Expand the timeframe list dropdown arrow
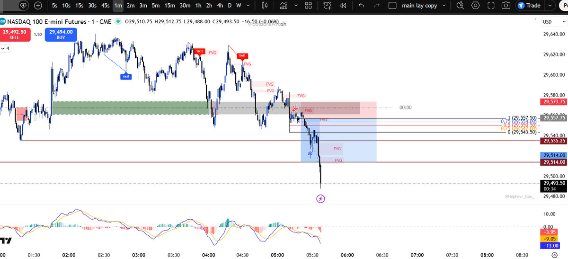Viewport: 568px width, 259px height. tap(248, 6)
